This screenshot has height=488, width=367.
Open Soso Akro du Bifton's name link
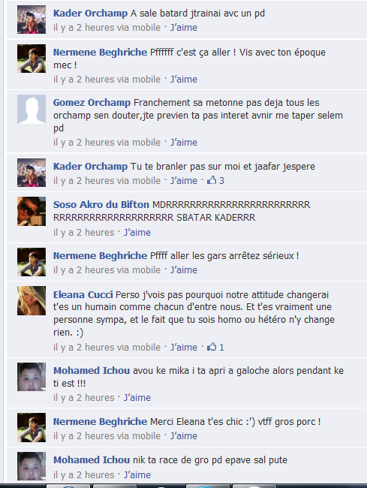tap(101, 204)
